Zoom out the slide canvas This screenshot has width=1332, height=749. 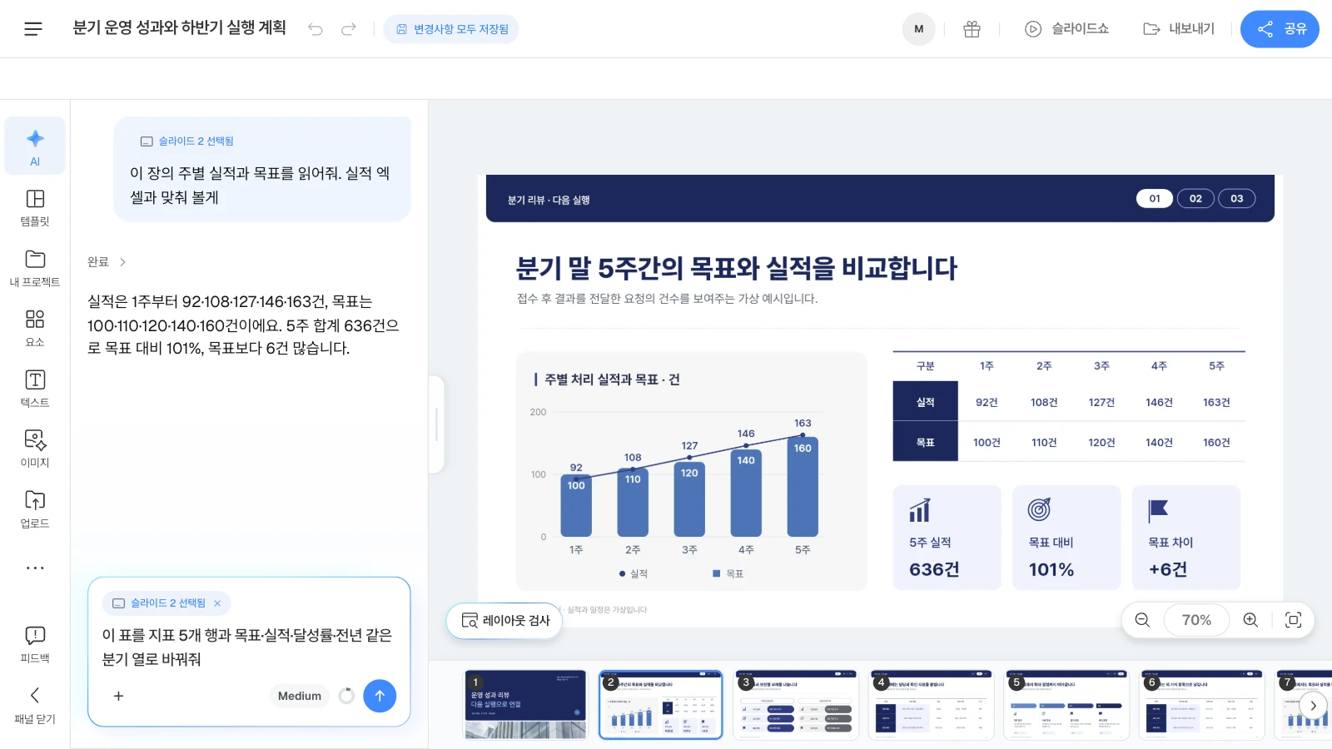click(x=1142, y=620)
